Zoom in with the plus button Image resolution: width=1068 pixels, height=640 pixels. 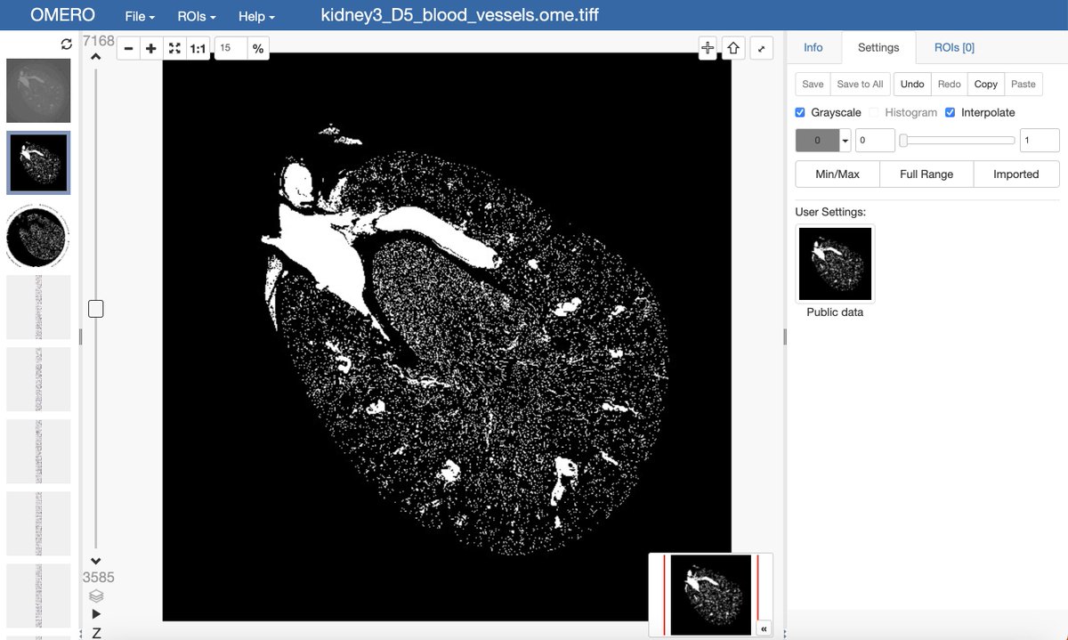click(x=151, y=48)
